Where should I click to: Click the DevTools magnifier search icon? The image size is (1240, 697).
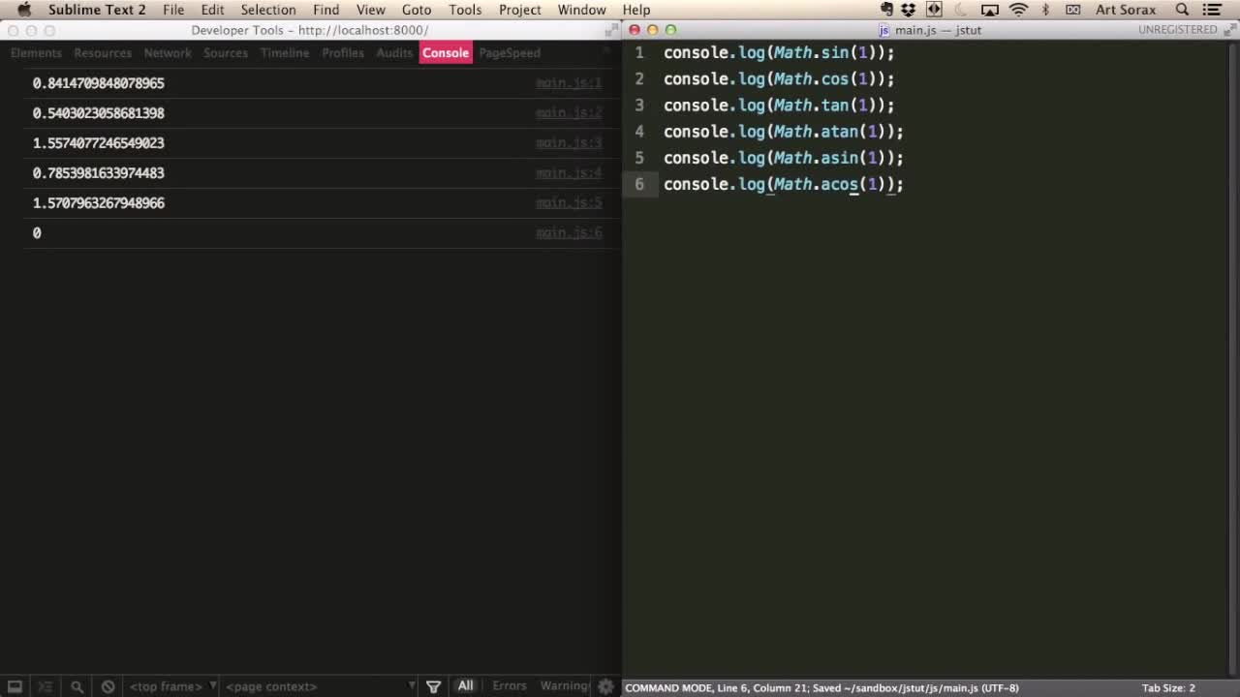coord(77,686)
